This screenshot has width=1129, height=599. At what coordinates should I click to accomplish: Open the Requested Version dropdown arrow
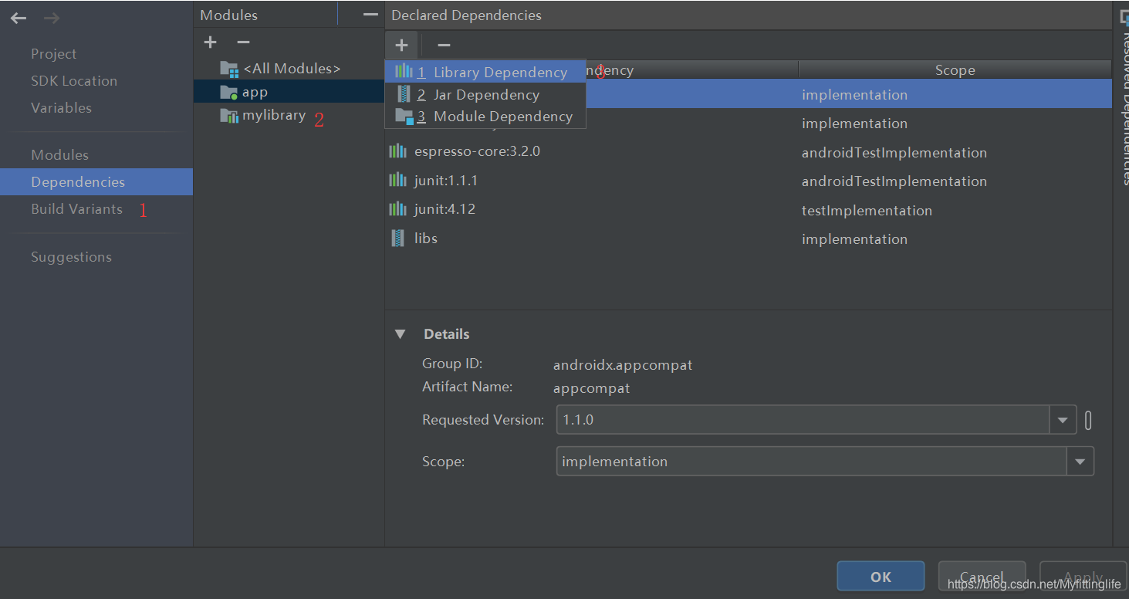tap(1063, 421)
